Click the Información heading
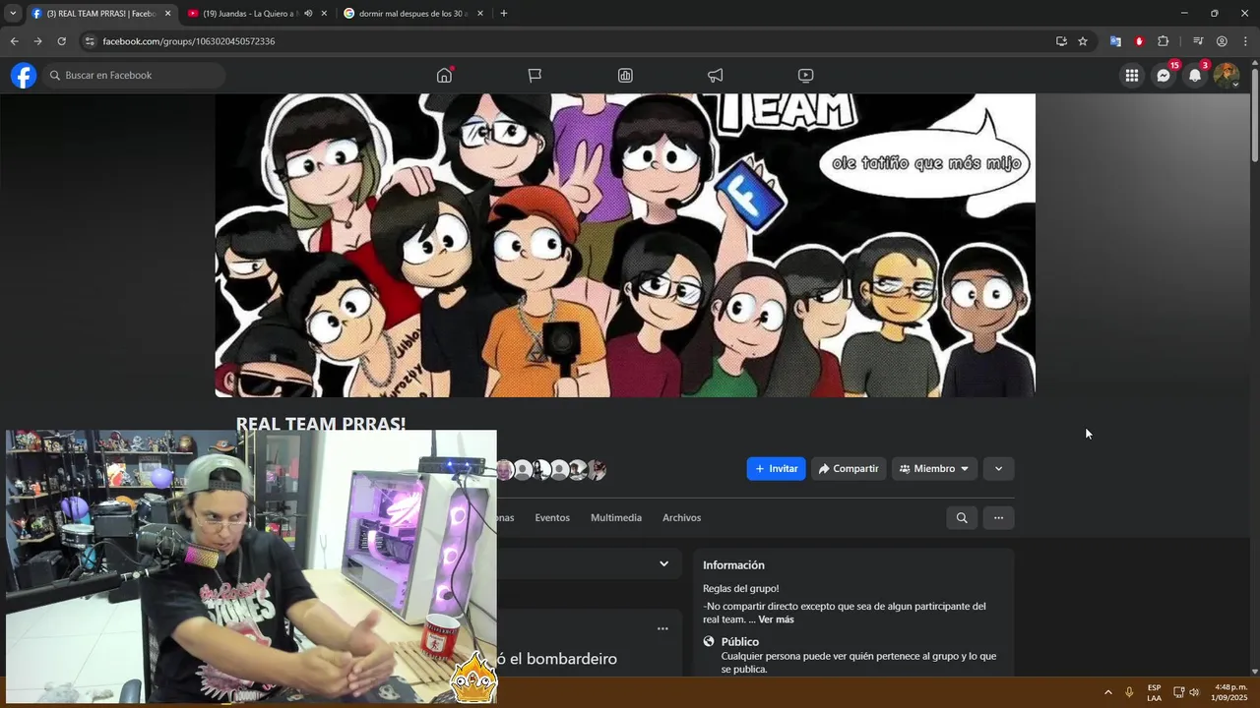Screen dimensions: 1260x708 point(733,565)
